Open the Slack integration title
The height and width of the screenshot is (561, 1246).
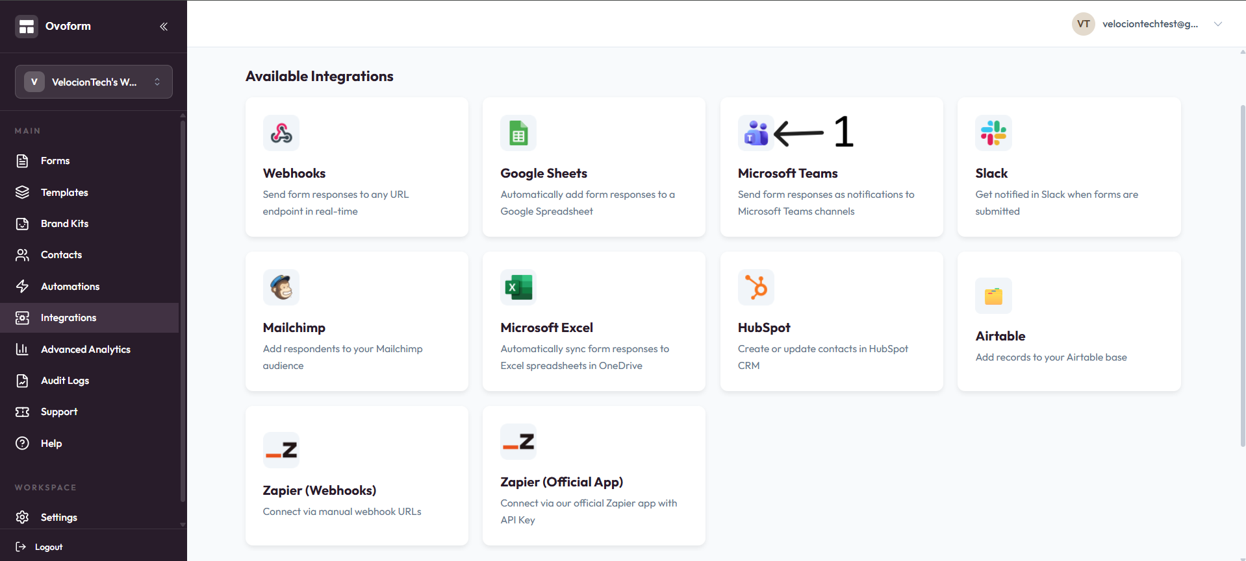point(991,173)
